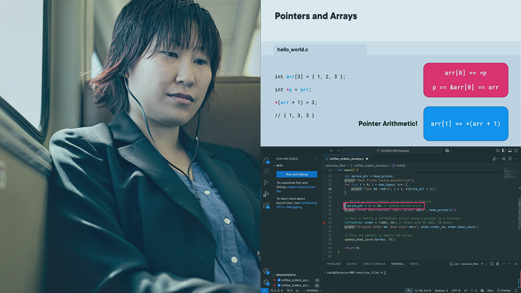
Task: Click the Run and Debug button
Action: pyautogui.click(x=296, y=174)
